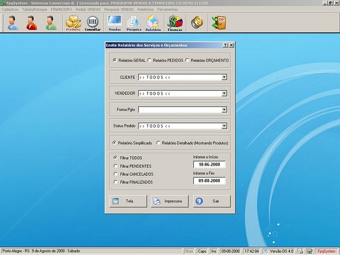Select Filtrar CANCELADOS radio button
Screen dimensions: 340x255
point(116,174)
